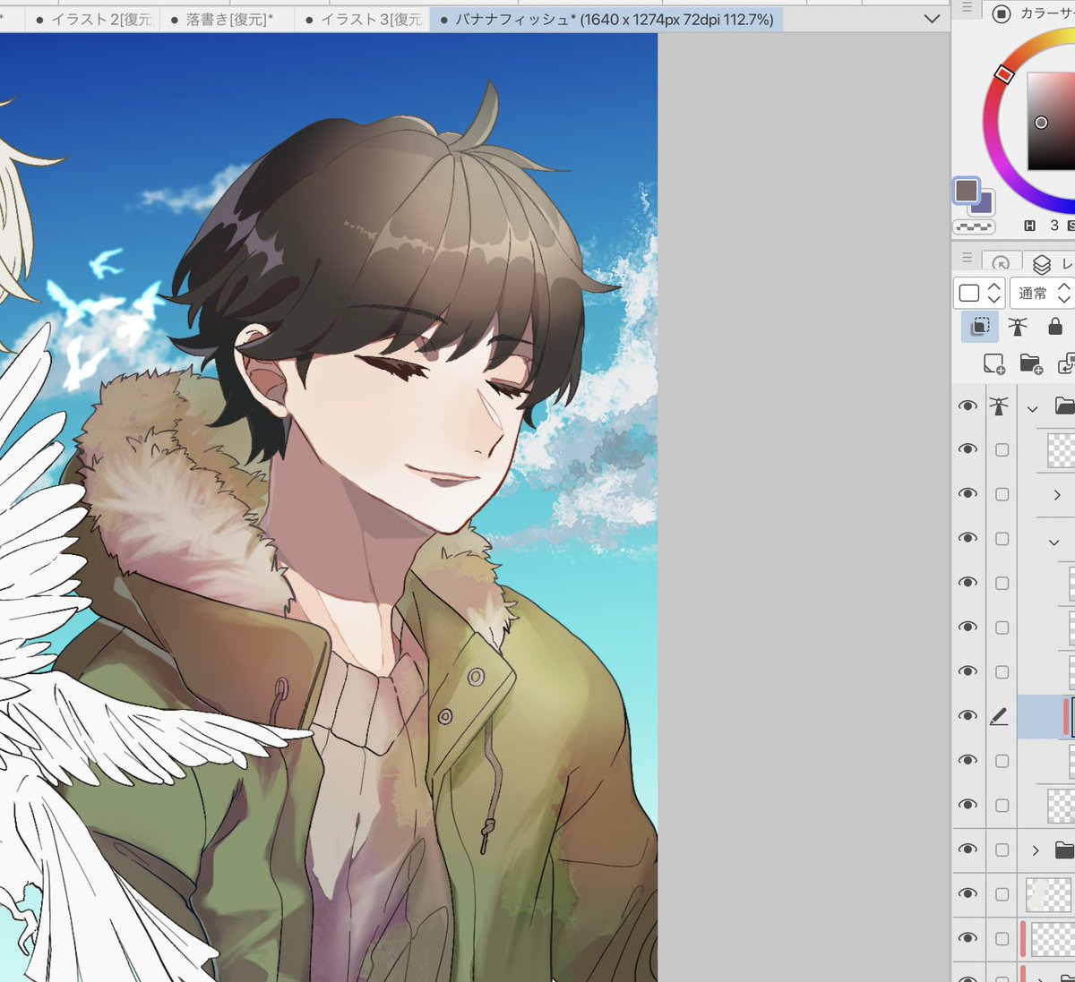Hide the layer directly below selected layer

pyautogui.click(x=967, y=760)
